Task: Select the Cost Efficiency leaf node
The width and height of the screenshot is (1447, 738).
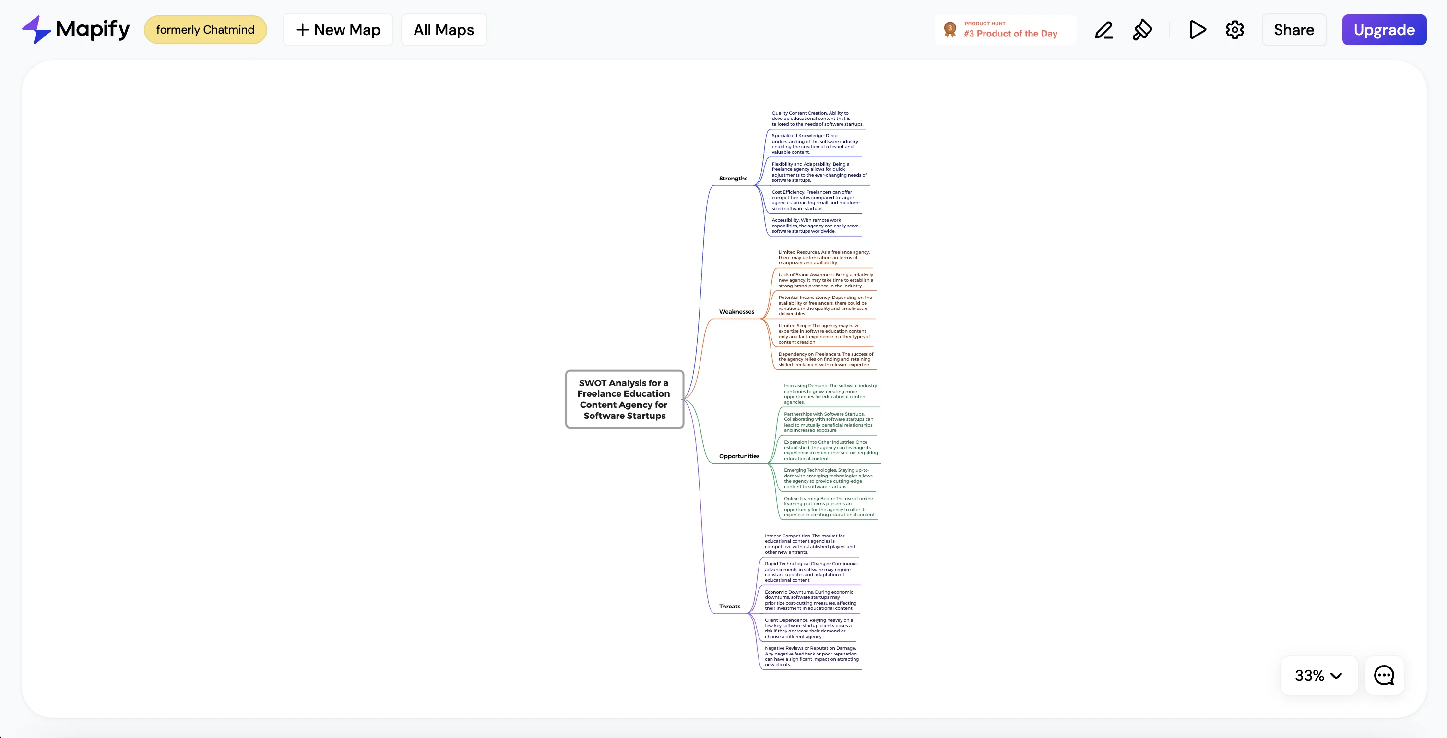Action: (815, 201)
